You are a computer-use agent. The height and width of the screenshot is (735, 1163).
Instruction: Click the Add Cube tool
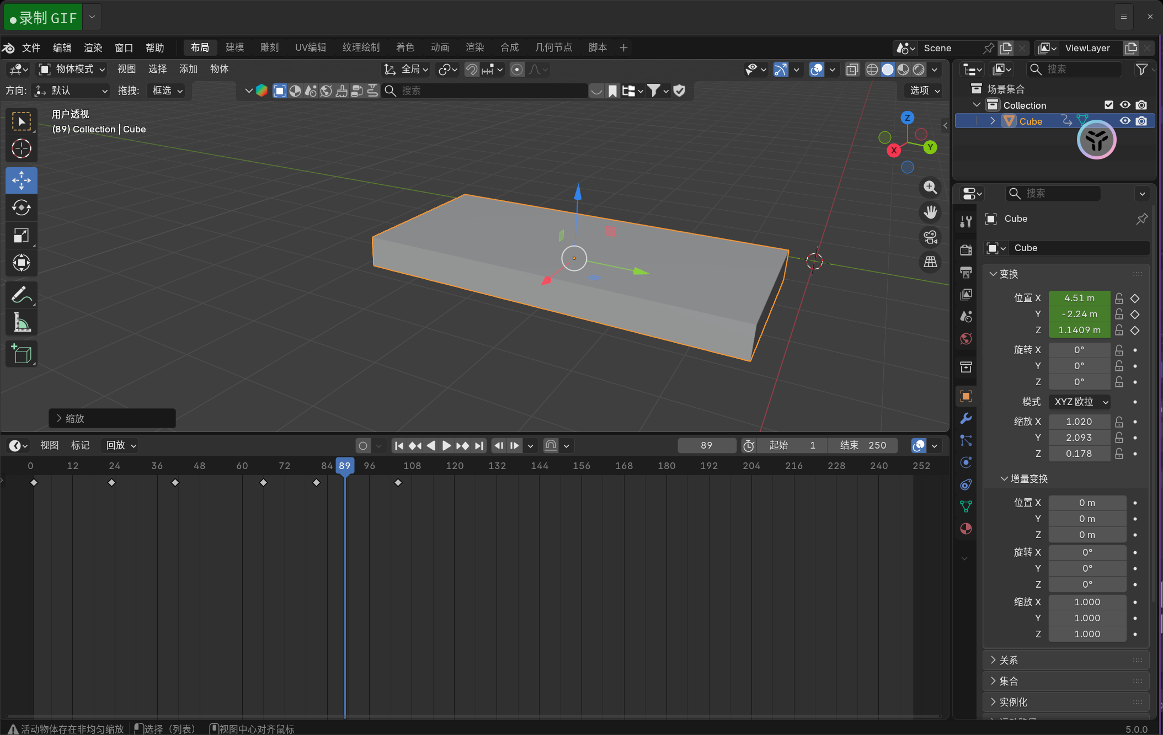pos(22,354)
